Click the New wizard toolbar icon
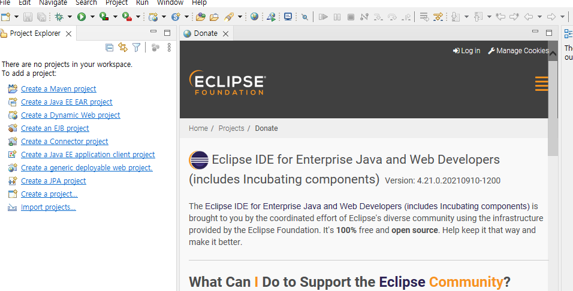 (6, 17)
